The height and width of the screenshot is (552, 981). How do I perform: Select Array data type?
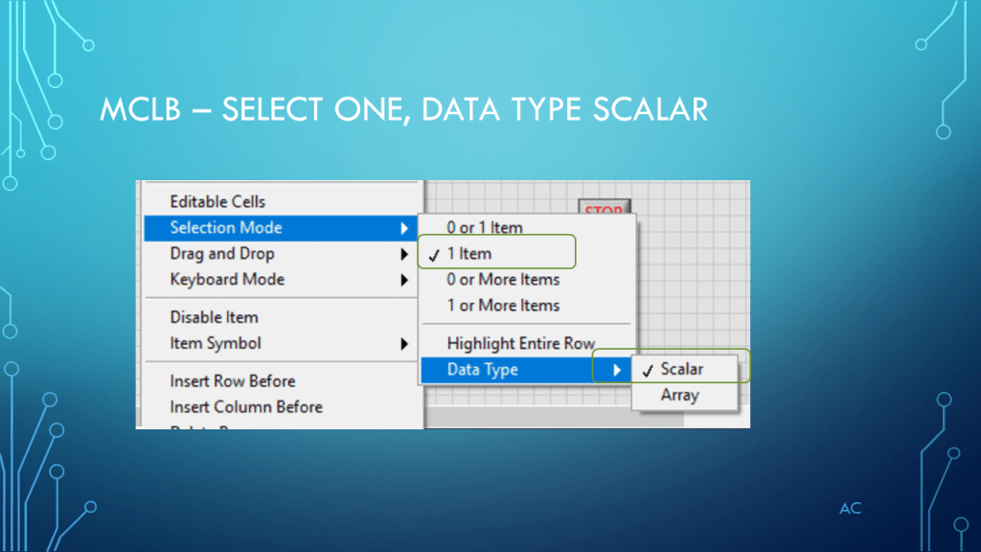tap(679, 395)
